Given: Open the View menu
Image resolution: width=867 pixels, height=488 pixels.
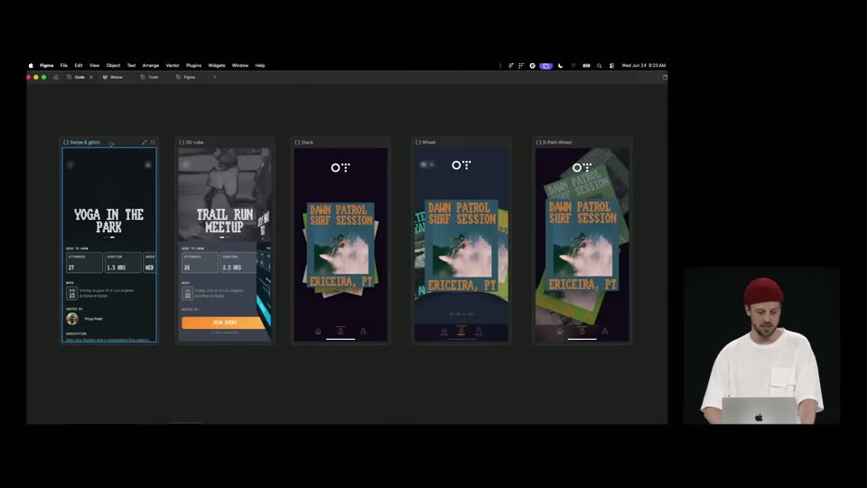Looking at the screenshot, I should coord(95,65).
